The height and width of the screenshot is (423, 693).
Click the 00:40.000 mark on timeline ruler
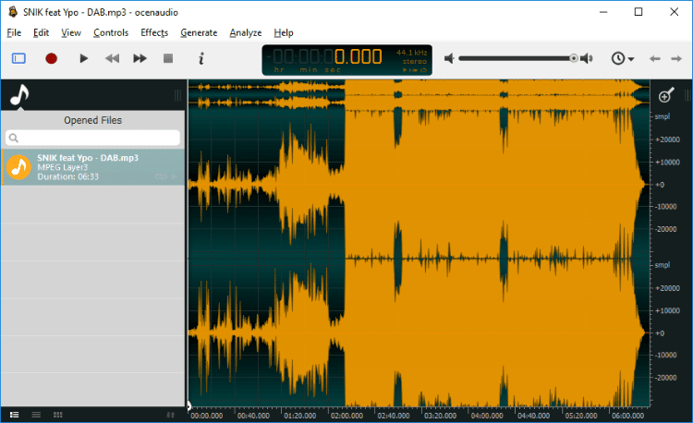point(253,416)
